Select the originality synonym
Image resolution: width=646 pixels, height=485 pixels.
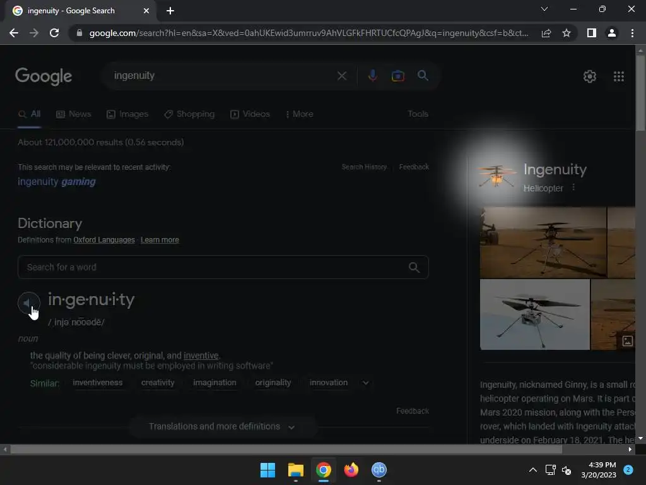[273, 383]
